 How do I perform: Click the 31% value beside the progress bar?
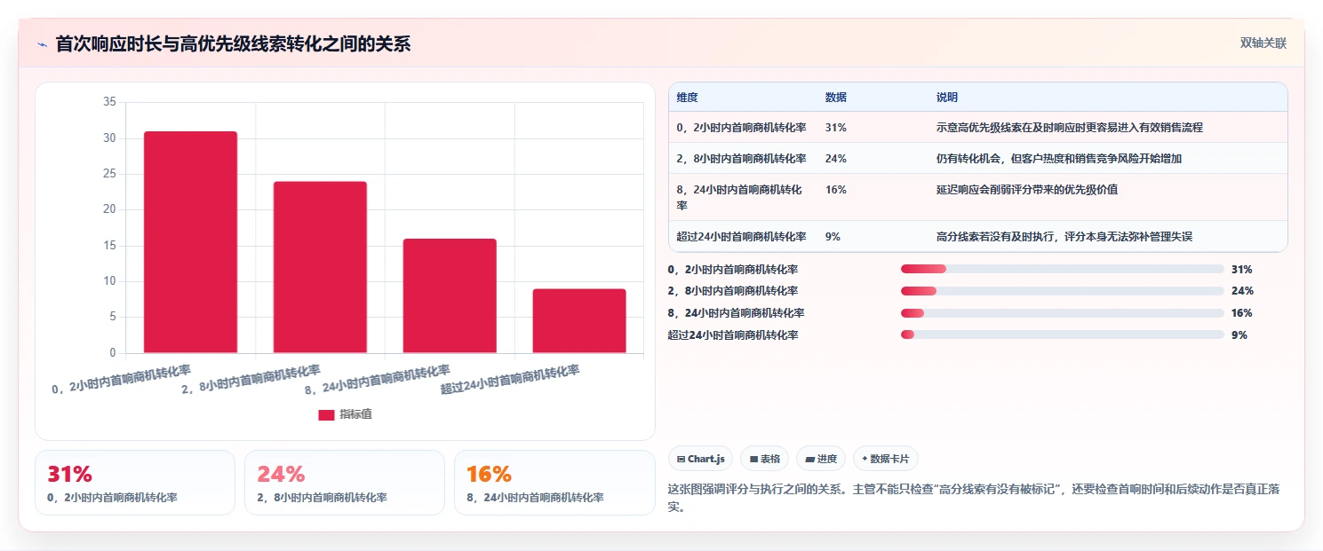click(x=1242, y=269)
